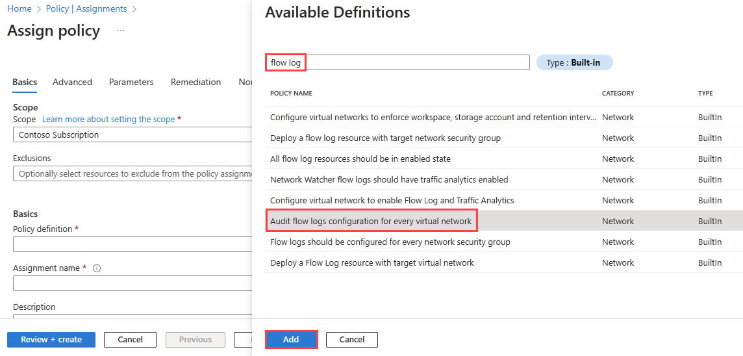Screen dimensions: 743x356
Task: Switch to the Advanced tab
Action: [x=73, y=82]
